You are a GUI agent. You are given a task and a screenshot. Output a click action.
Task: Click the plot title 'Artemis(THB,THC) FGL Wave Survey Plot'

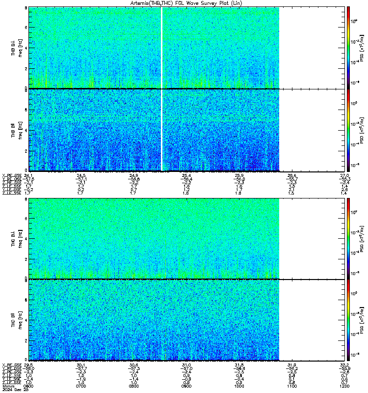click(186, 3)
